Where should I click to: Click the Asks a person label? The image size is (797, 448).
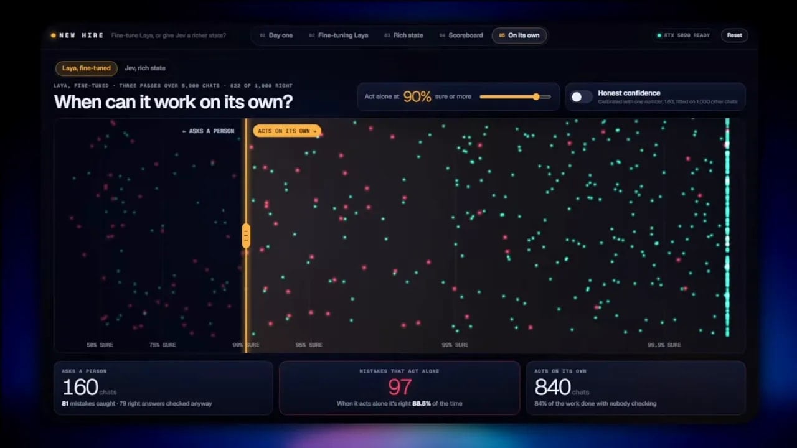tap(208, 131)
